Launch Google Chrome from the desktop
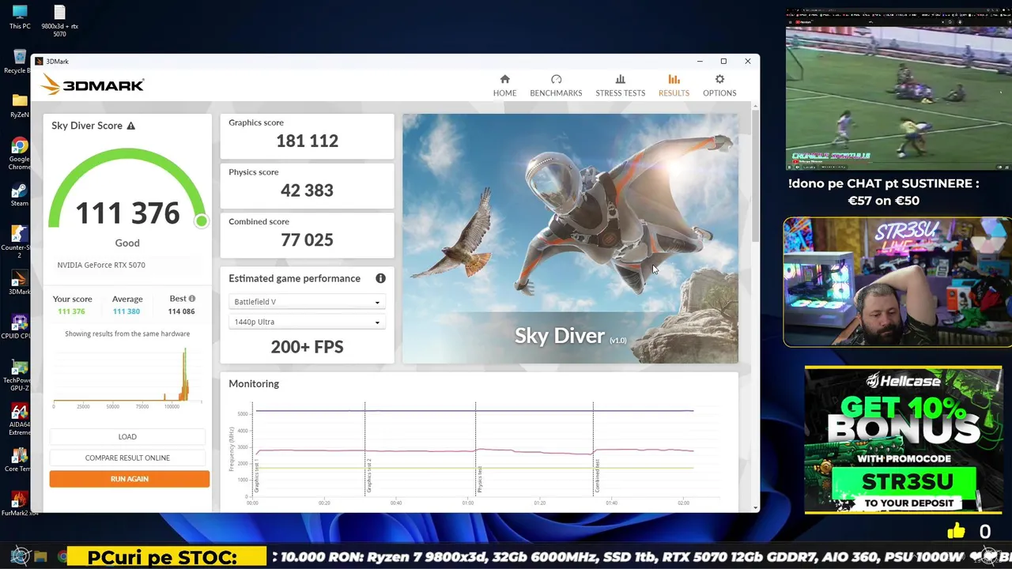Screen dimensions: 1012x569 (20, 153)
